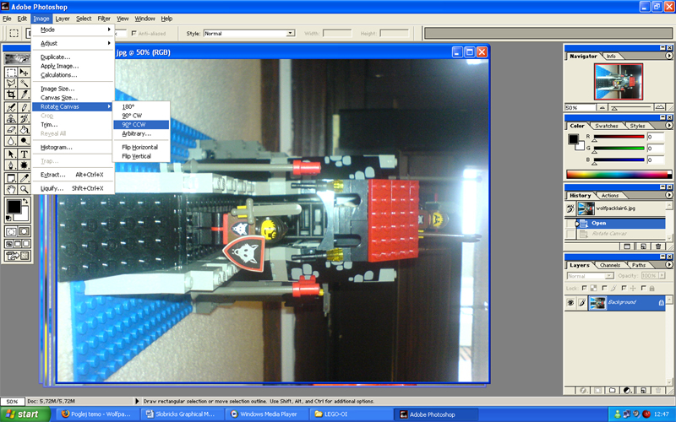Select the Custom Shape tool
The height and width of the screenshot is (422, 676).
tap(25, 165)
